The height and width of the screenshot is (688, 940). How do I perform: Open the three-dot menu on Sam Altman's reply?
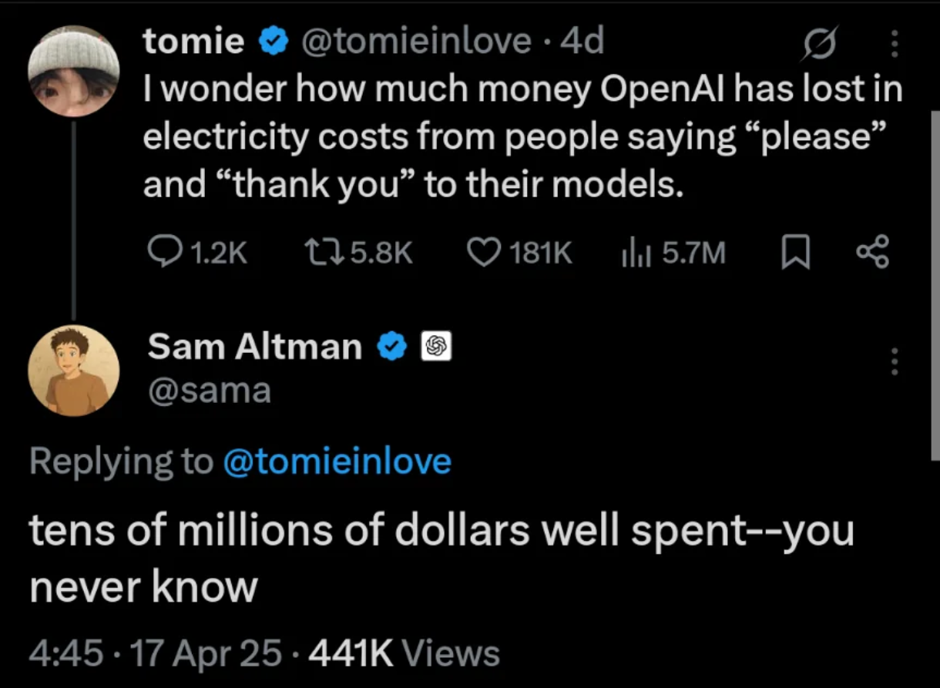894,361
